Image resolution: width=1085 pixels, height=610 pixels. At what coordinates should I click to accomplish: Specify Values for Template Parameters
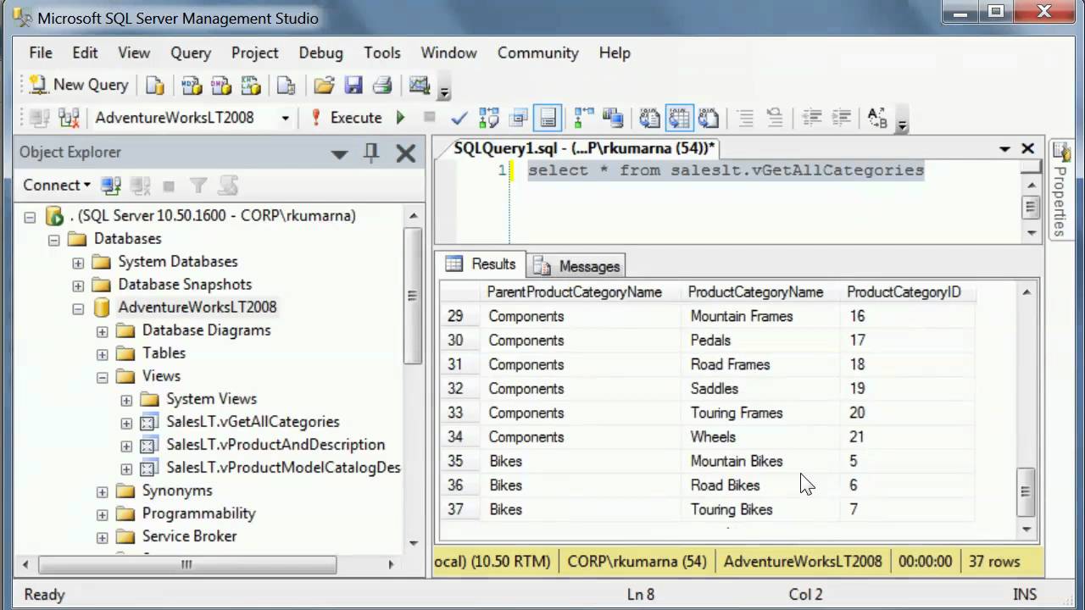pos(877,118)
